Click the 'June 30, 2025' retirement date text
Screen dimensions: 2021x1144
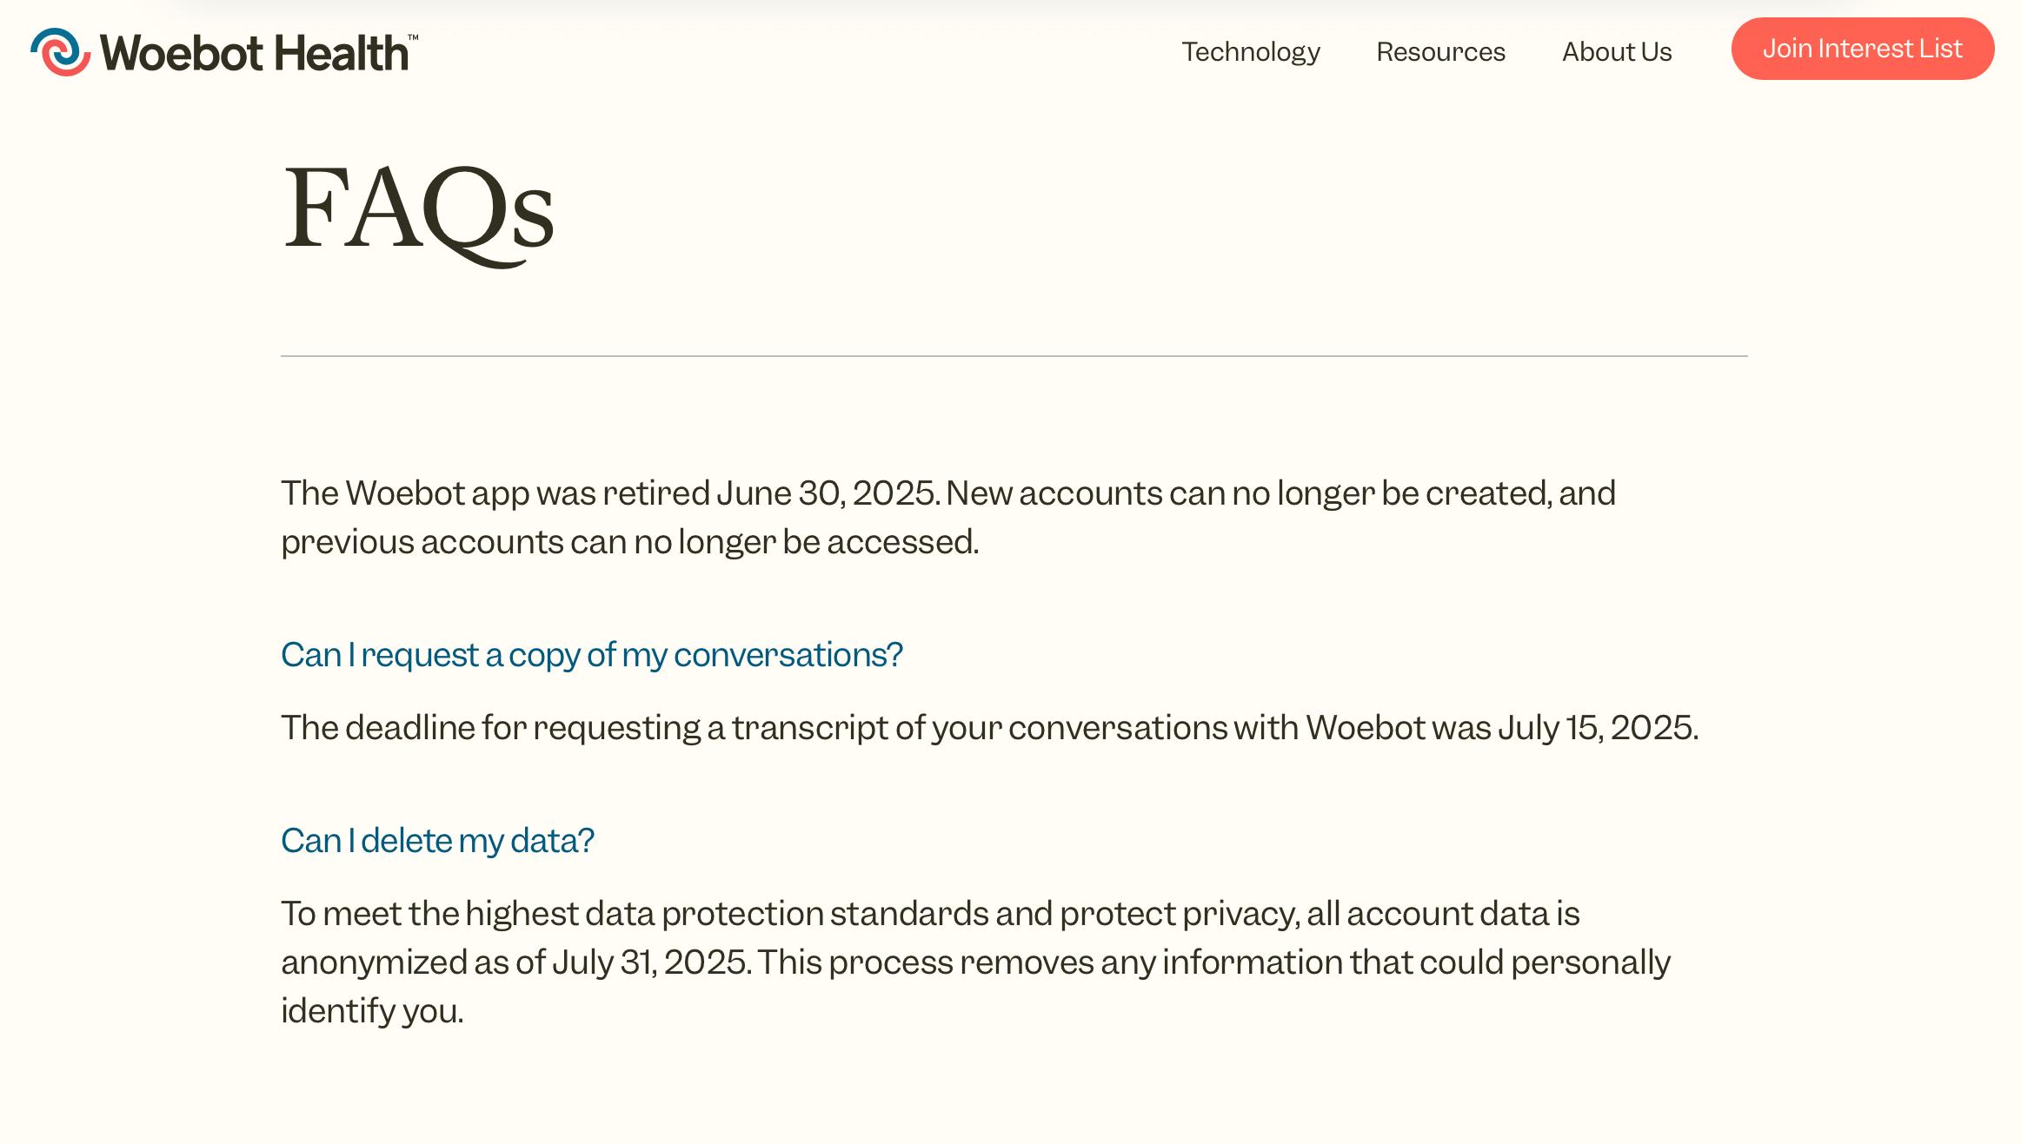pyautogui.click(x=827, y=493)
